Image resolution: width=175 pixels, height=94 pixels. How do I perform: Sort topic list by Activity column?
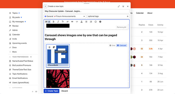click(x=160, y=25)
